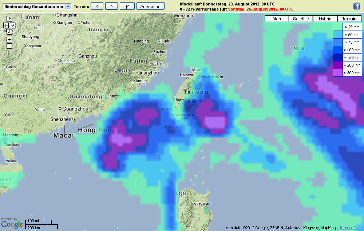Click the Macau label on the map

pyautogui.click(x=64, y=135)
